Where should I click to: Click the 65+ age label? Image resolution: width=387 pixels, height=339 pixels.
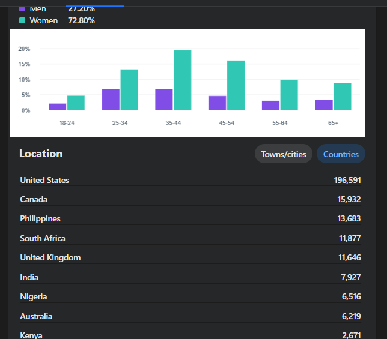tap(333, 123)
